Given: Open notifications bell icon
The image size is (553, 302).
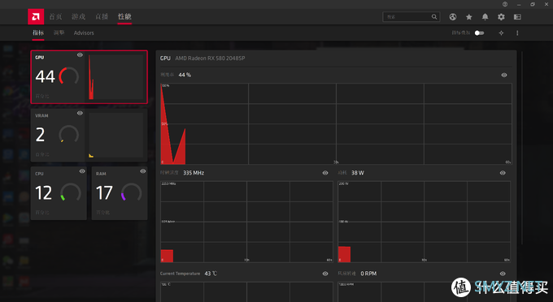Looking at the screenshot, I should pos(486,17).
